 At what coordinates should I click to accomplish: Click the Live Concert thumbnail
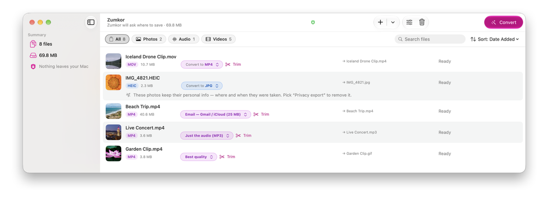pyautogui.click(x=113, y=132)
